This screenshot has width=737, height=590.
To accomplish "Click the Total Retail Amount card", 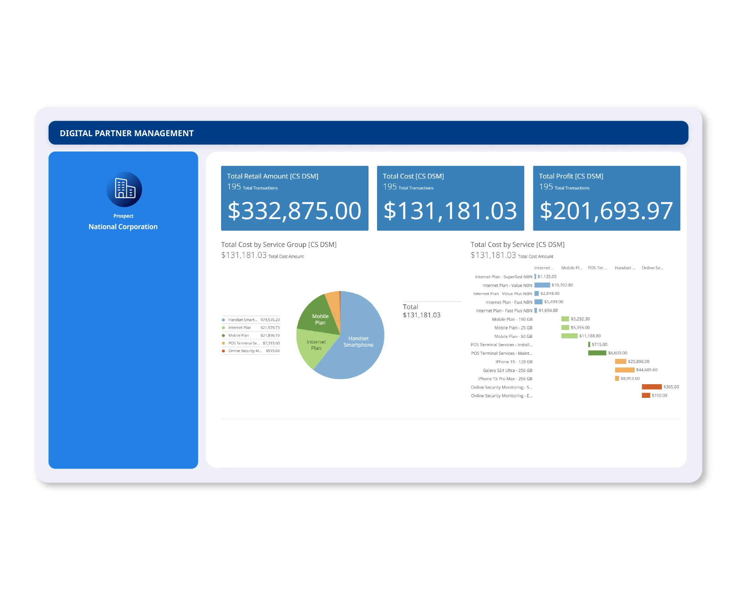I will coord(294,198).
